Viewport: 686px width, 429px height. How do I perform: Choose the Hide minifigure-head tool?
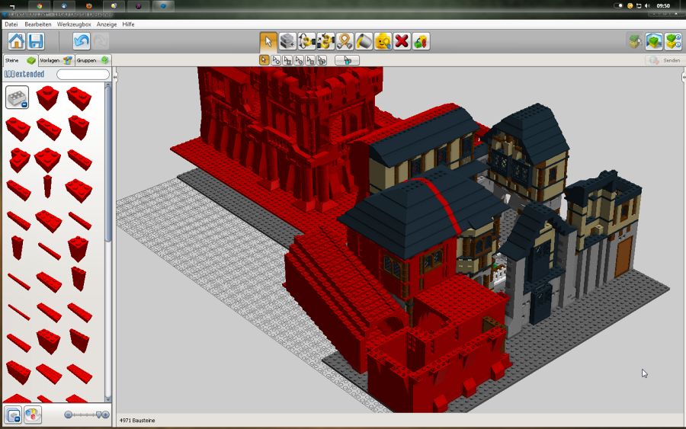click(383, 41)
